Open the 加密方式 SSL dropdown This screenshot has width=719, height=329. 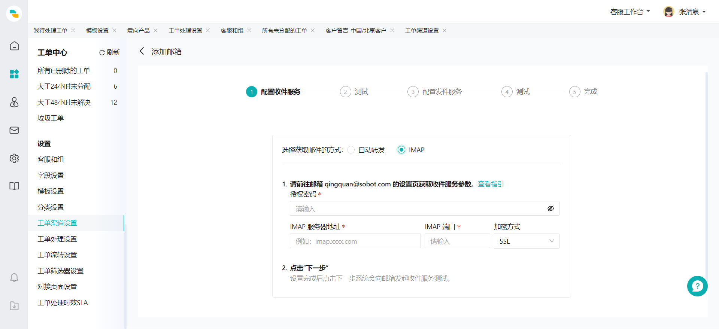pyautogui.click(x=527, y=241)
